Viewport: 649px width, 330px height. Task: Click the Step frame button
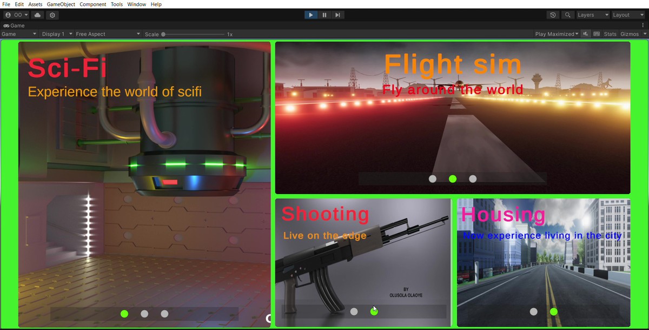point(337,15)
